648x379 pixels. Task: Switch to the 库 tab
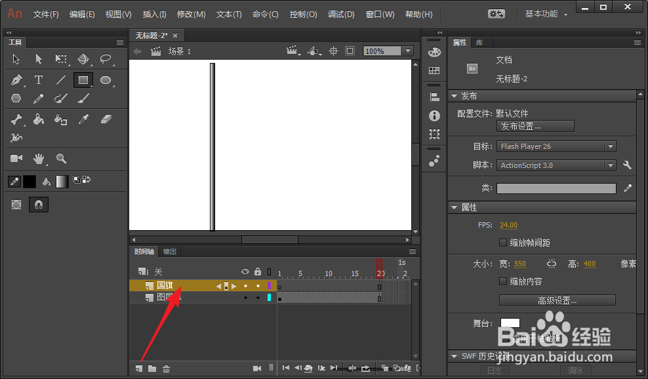pos(479,42)
